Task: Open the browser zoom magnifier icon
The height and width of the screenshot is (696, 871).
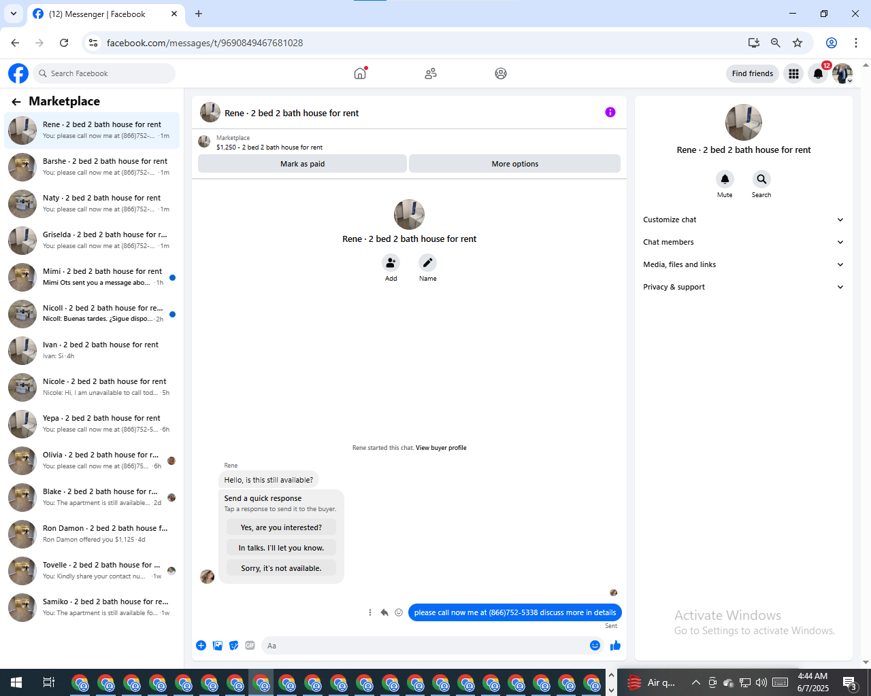Action: [x=776, y=43]
